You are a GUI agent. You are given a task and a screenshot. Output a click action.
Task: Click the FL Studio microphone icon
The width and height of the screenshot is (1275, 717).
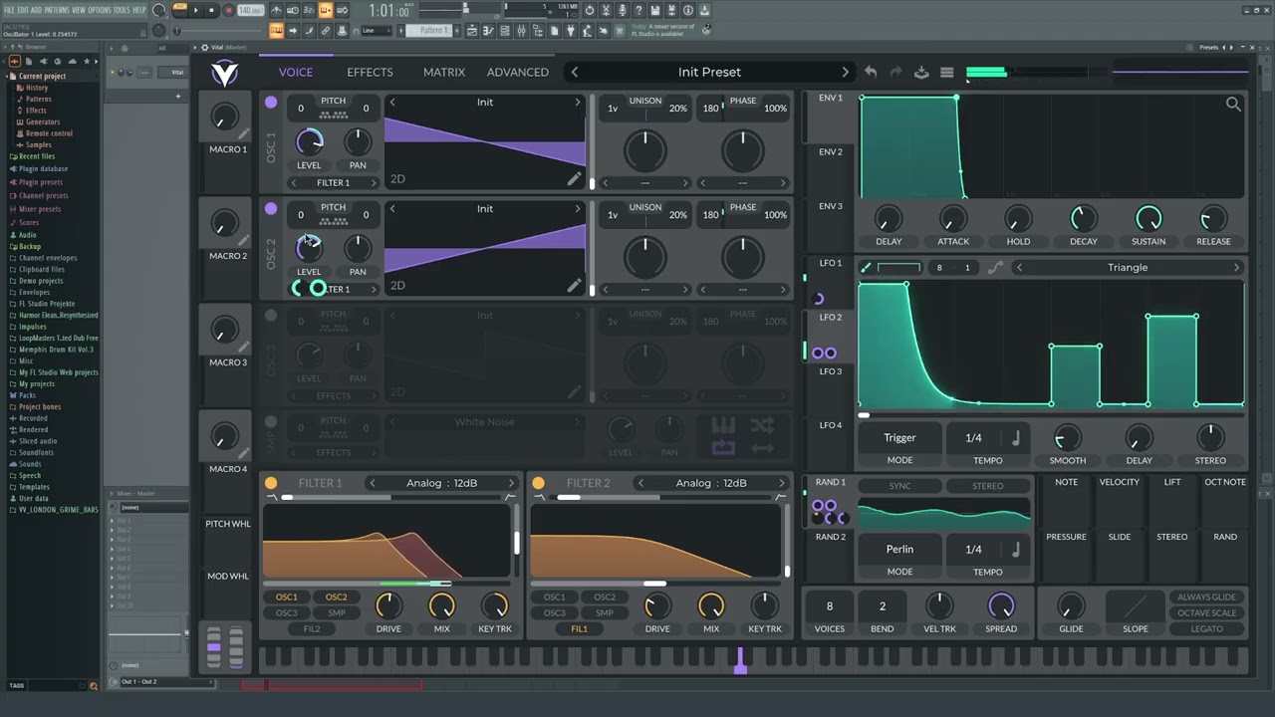point(623,10)
